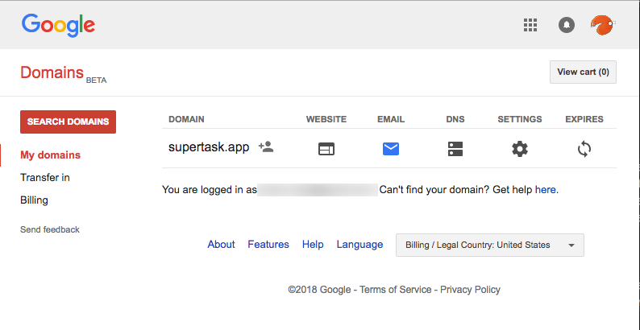This screenshot has height=330, width=640.
Task: Open the notifications bell
Action: [x=567, y=25]
